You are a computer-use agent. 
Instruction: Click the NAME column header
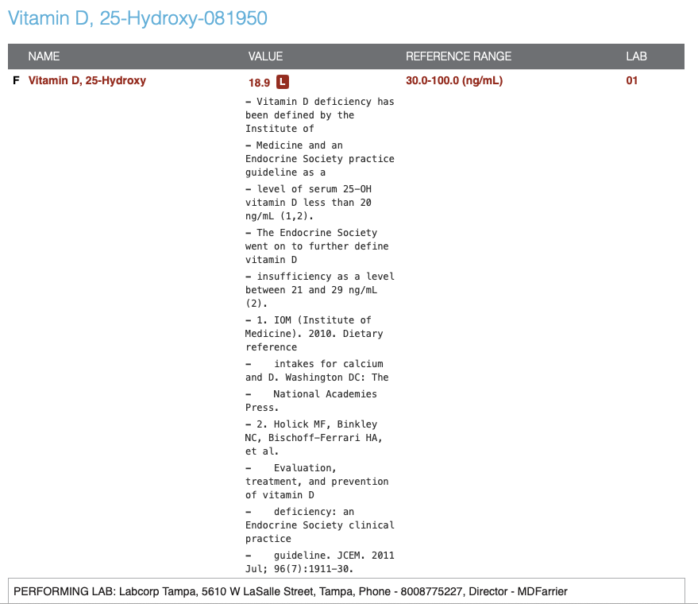point(44,56)
